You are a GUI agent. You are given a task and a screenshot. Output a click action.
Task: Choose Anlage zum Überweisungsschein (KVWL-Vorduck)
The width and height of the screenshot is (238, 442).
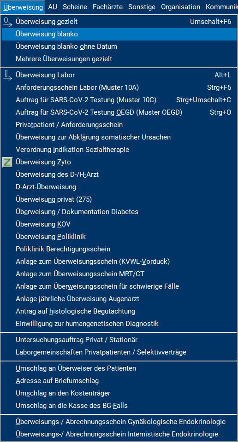click(x=119, y=262)
